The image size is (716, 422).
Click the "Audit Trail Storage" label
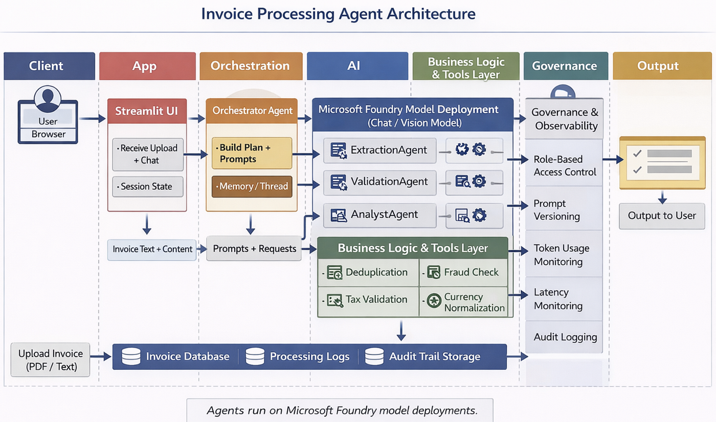pyautogui.click(x=435, y=357)
